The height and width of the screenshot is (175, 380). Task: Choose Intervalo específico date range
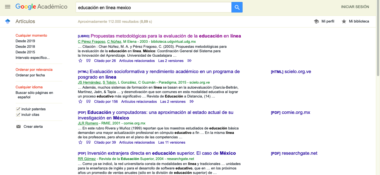click(x=33, y=58)
